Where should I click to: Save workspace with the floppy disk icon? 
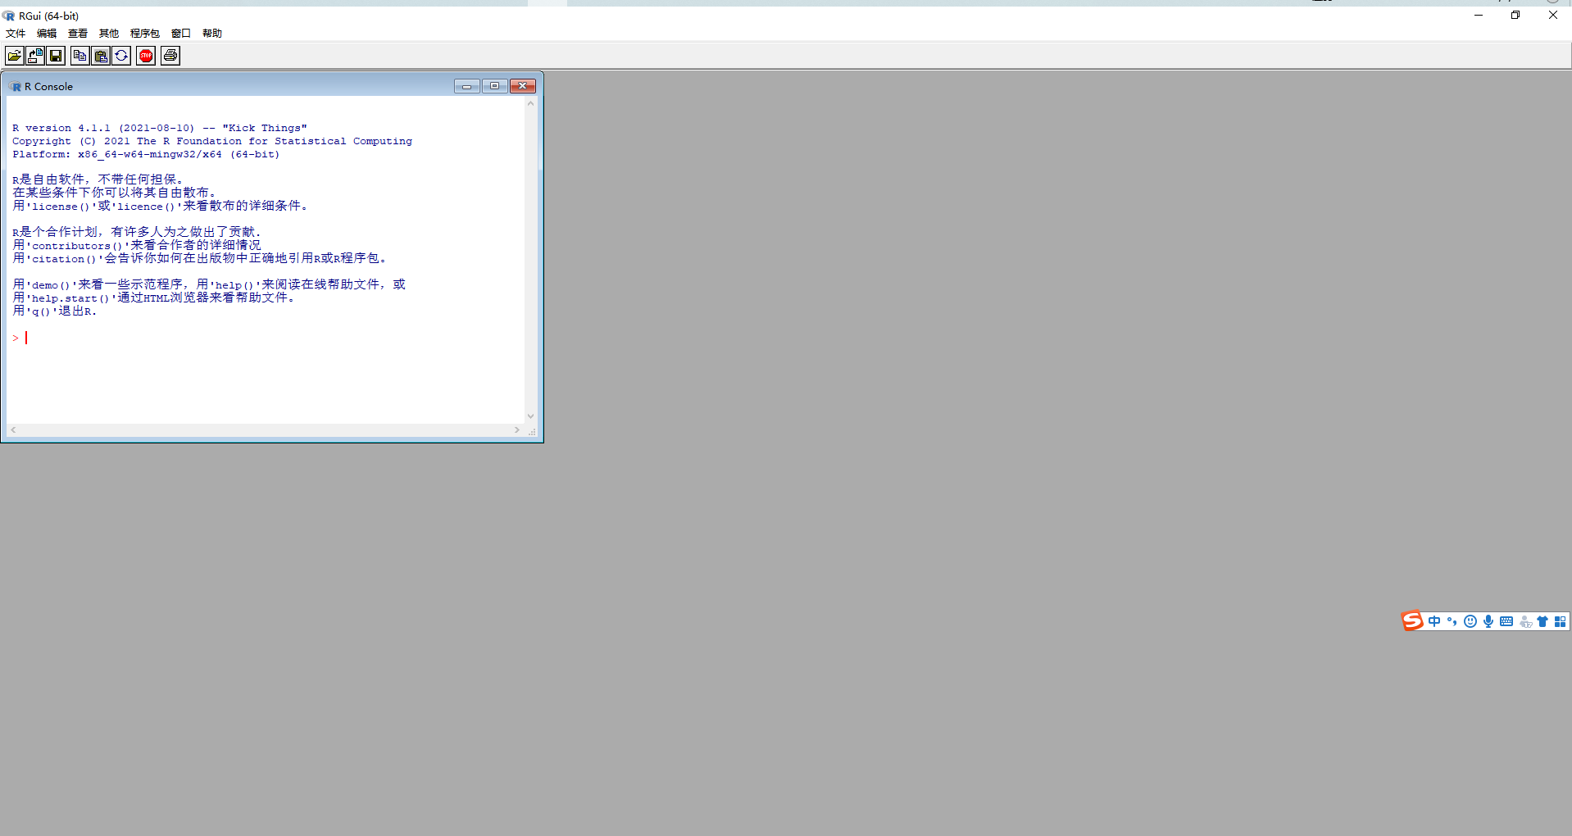click(56, 56)
